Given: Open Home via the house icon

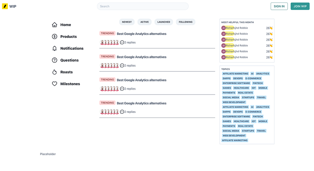Looking at the screenshot, I should [x=54, y=25].
